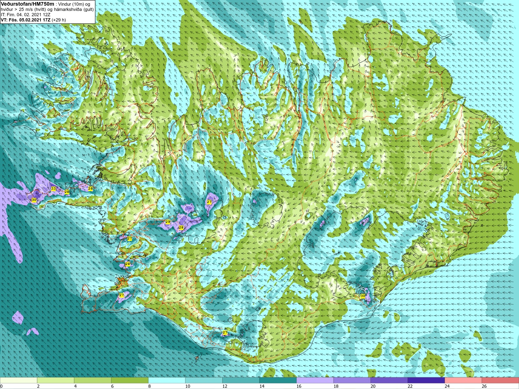This screenshot has height=389, width=519.
Task: Click the light cyan 8–10 m/s legend swatch
Action: pos(167,380)
